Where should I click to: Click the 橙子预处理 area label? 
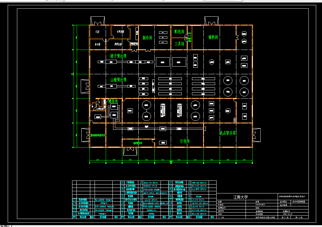(118, 56)
